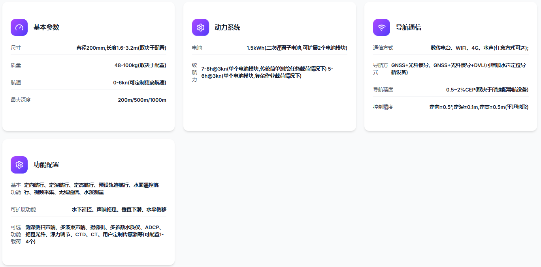Image resolution: width=541 pixels, height=267 pixels.
Task: Click the 尺寸 value with diameter 200mm
Action: (x=121, y=48)
